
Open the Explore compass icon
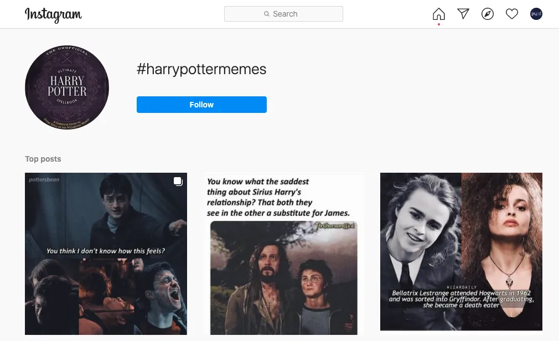pyautogui.click(x=488, y=14)
